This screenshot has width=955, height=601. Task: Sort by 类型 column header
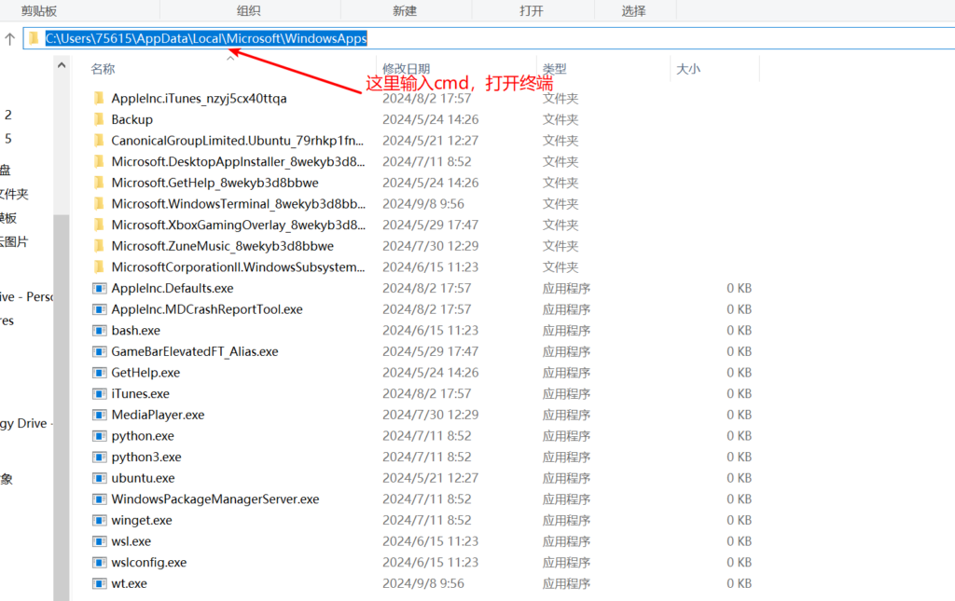click(x=554, y=69)
